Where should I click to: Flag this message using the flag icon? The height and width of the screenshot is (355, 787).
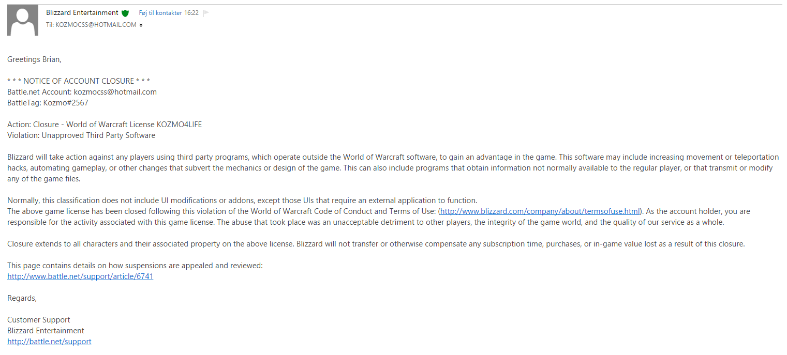[x=206, y=13]
